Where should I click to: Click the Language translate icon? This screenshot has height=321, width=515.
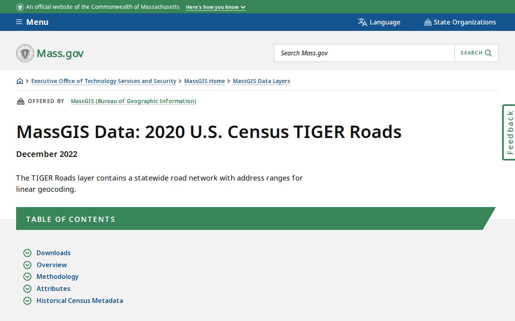point(363,22)
